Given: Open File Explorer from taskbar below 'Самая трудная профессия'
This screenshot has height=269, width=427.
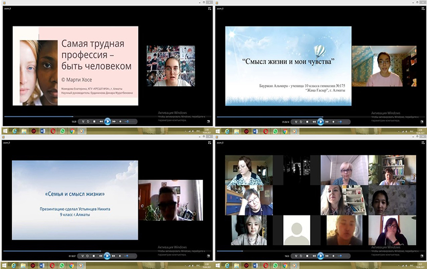Looking at the screenshot, I should tap(24, 131).
